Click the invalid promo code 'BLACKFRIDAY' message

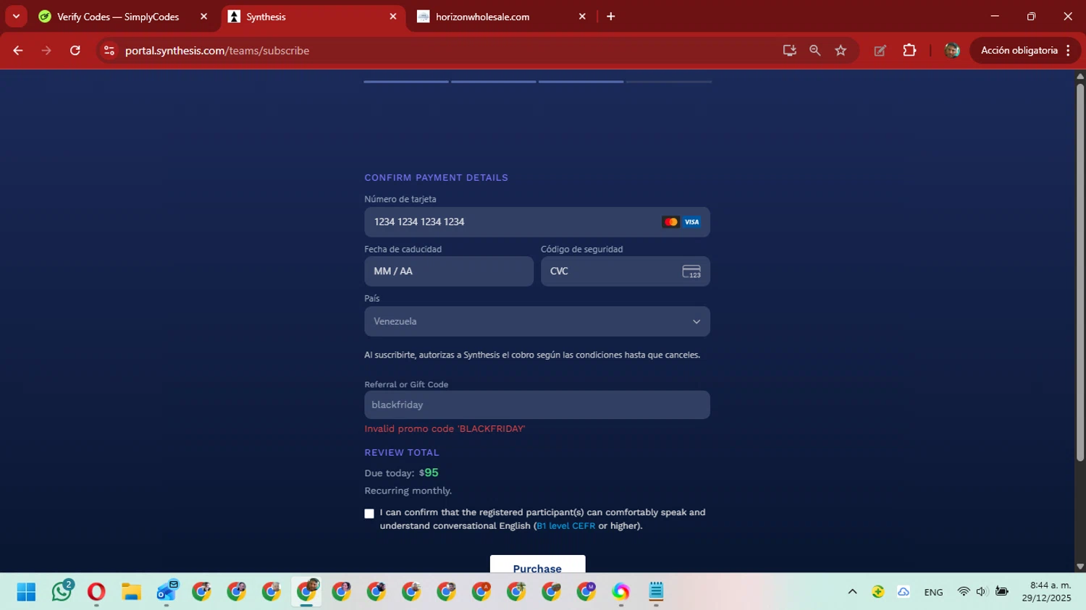click(445, 429)
